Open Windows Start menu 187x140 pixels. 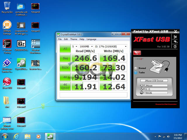5,136
